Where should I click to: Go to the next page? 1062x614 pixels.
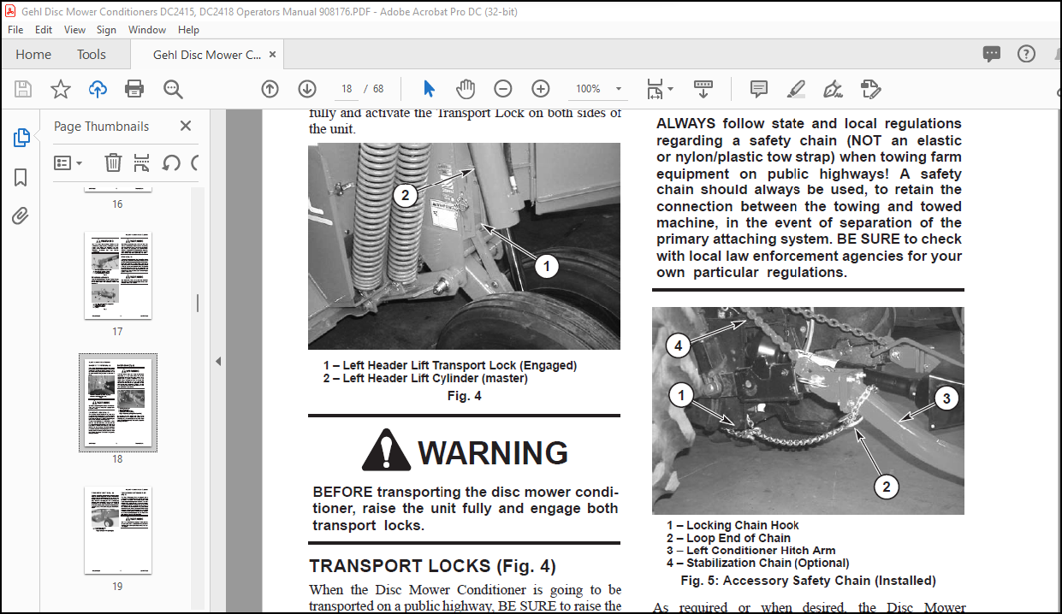pyautogui.click(x=307, y=89)
